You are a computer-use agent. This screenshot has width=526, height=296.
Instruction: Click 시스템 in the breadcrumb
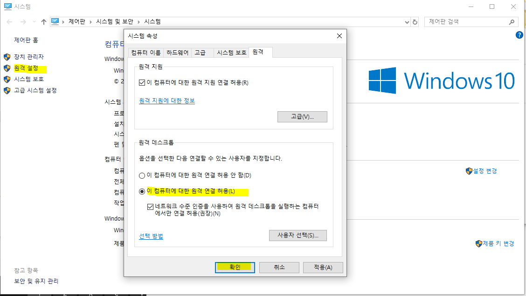(x=152, y=22)
